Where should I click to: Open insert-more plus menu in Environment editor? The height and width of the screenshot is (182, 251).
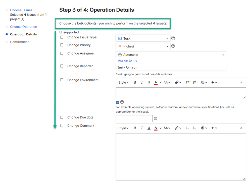pyautogui.click(x=214, y=82)
